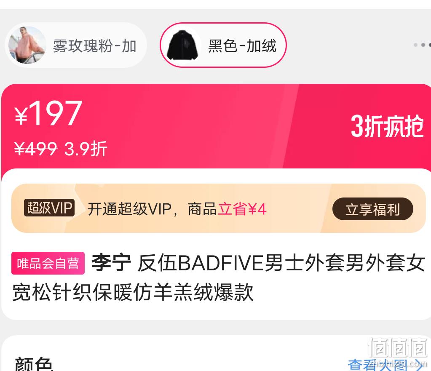The image size is (431, 371).
Task: Click the 颜色 section heading
Action: pos(34,364)
